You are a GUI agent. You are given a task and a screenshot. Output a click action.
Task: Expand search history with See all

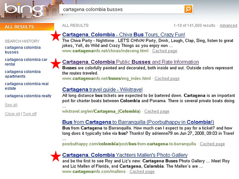pyautogui.click(x=11, y=105)
